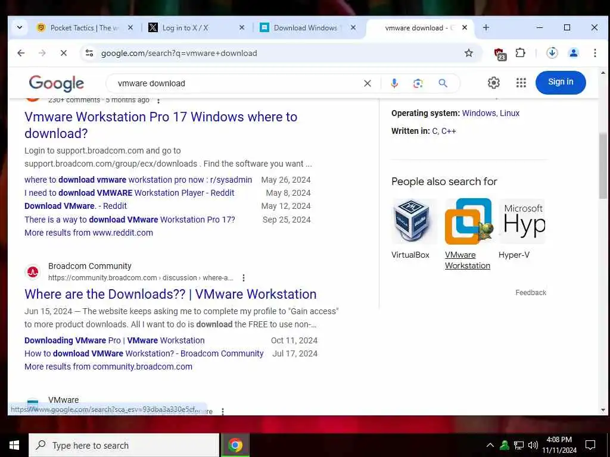The width and height of the screenshot is (610, 457).
Task: Switch to Download Windows tab
Action: (x=307, y=27)
